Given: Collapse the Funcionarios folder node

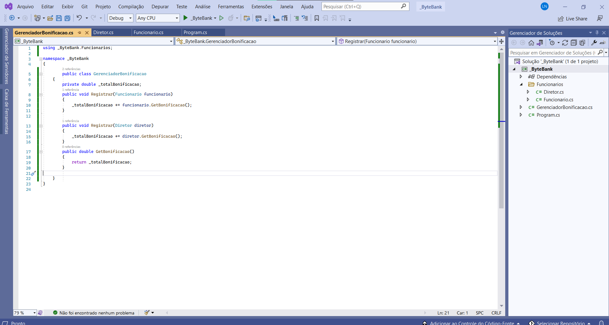Looking at the screenshot, I should pyautogui.click(x=521, y=84).
